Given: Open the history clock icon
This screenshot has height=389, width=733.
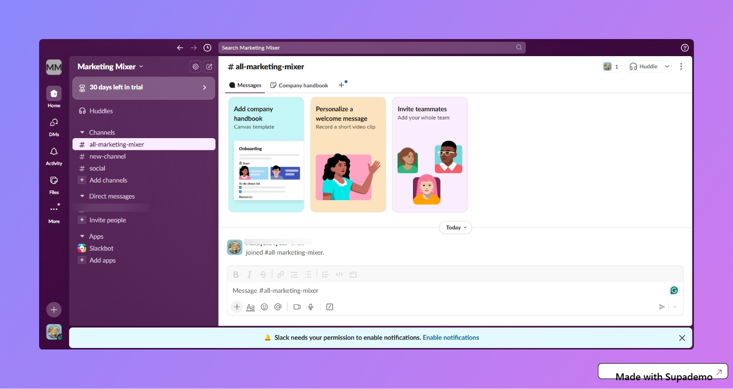Looking at the screenshot, I should [x=207, y=48].
